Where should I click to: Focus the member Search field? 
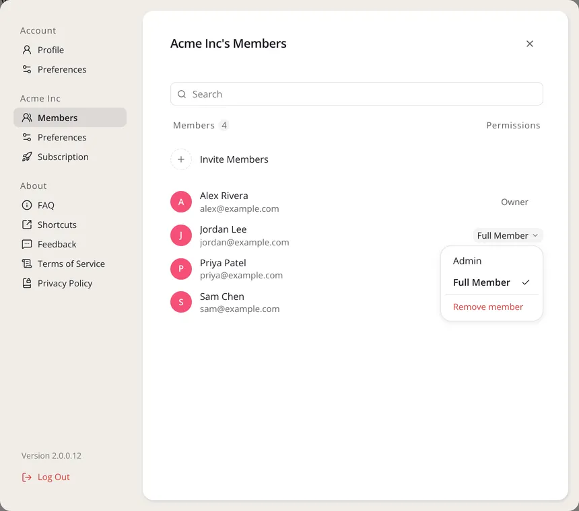point(356,94)
